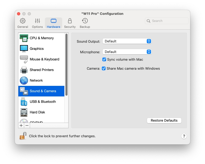
Task: Click the Shared Printers printer icon
Action: 24,70
